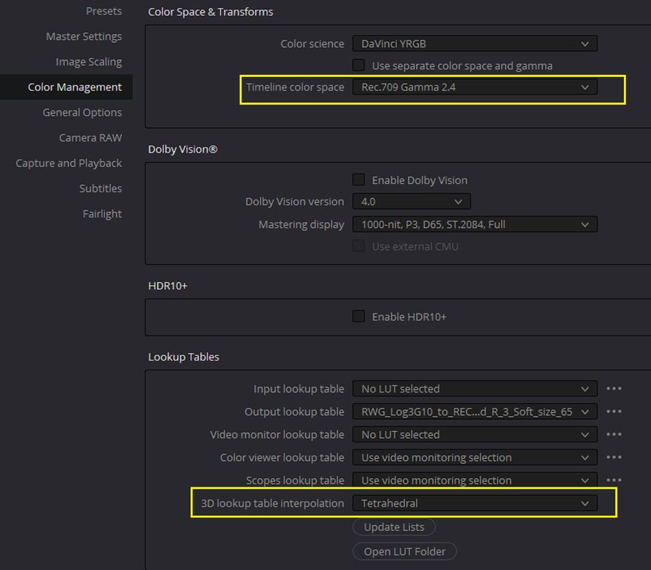The width and height of the screenshot is (651, 570).
Task: Click the Dolby Vision® section heading
Action: tap(182, 149)
